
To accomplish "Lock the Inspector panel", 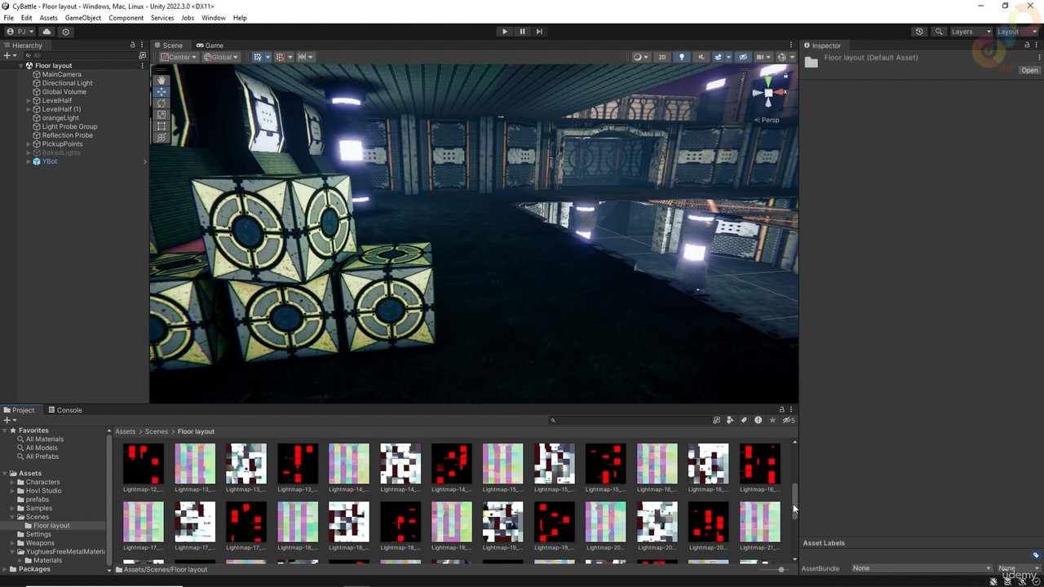I will 1026,45.
